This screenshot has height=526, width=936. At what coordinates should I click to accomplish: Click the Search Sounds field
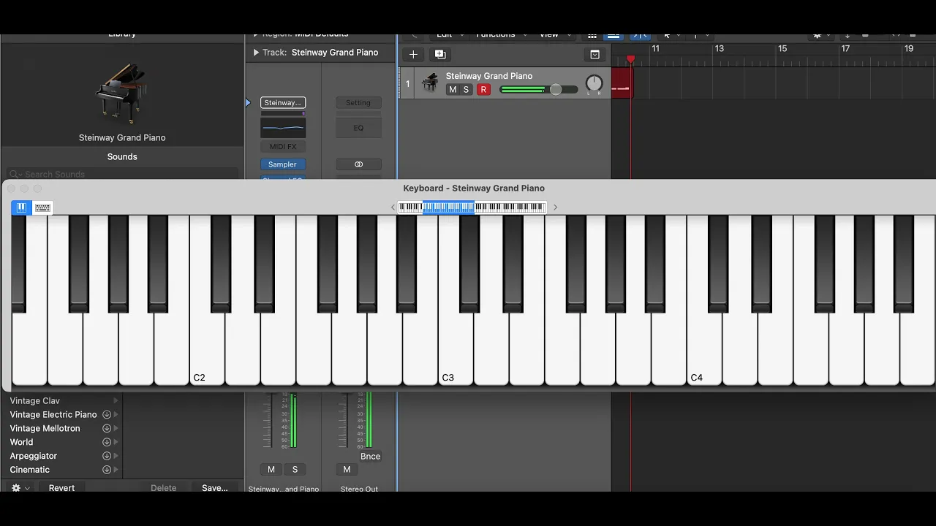click(x=122, y=174)
